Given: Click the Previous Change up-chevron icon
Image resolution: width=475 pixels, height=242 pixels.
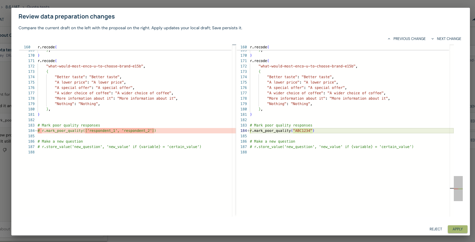Looking at the screenshot, I should point(389,39).
